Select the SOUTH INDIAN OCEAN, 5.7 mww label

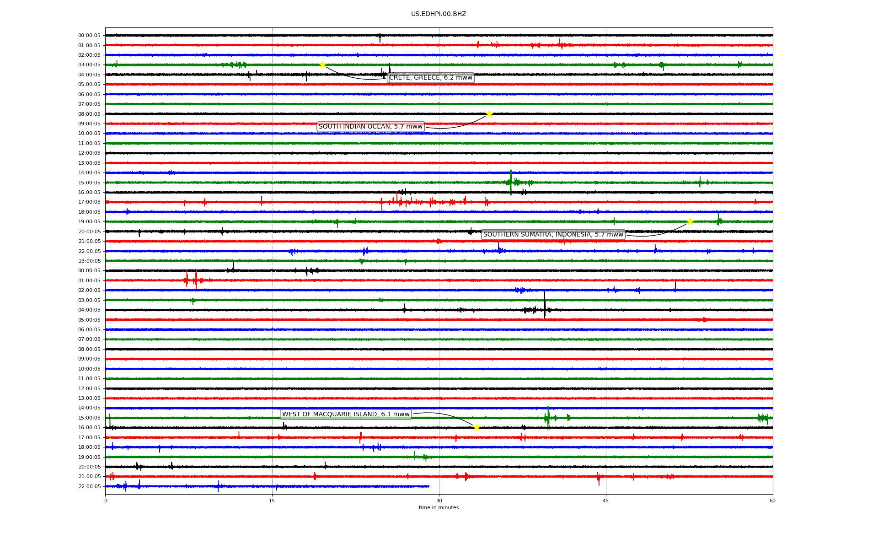click(370, 127)
